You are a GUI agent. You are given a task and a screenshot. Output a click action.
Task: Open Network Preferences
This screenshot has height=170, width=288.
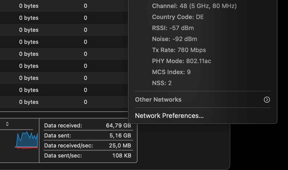(169, 116)
